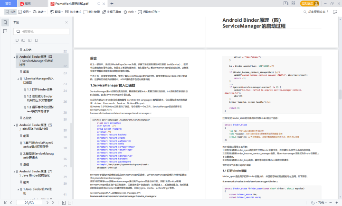Go to the next page arrow
342x206 pixels.
point(47,203)
